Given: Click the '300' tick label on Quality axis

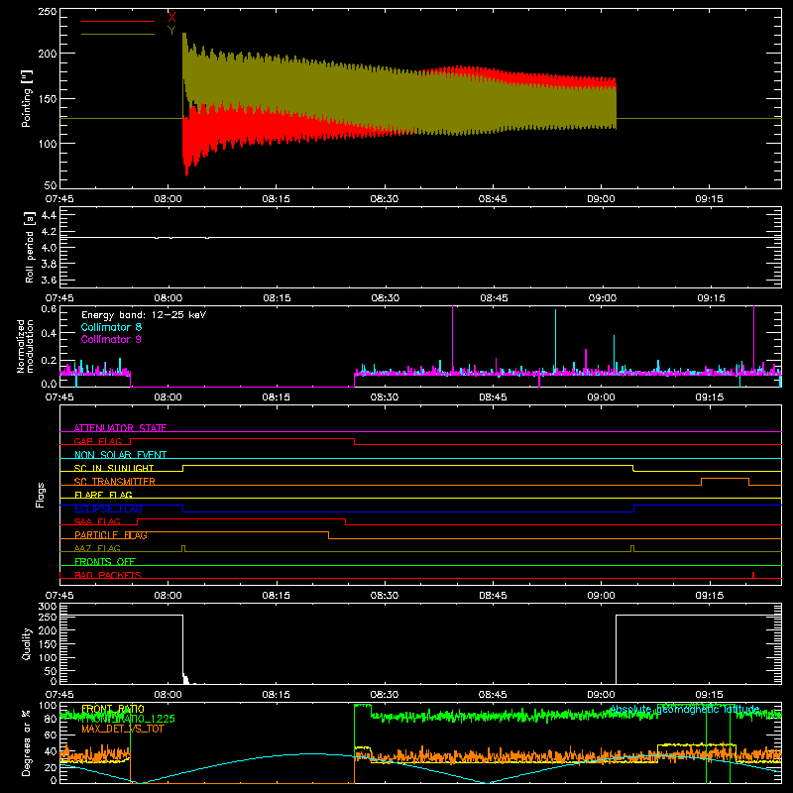Looking at the screenshot, I should pos(48,606).
